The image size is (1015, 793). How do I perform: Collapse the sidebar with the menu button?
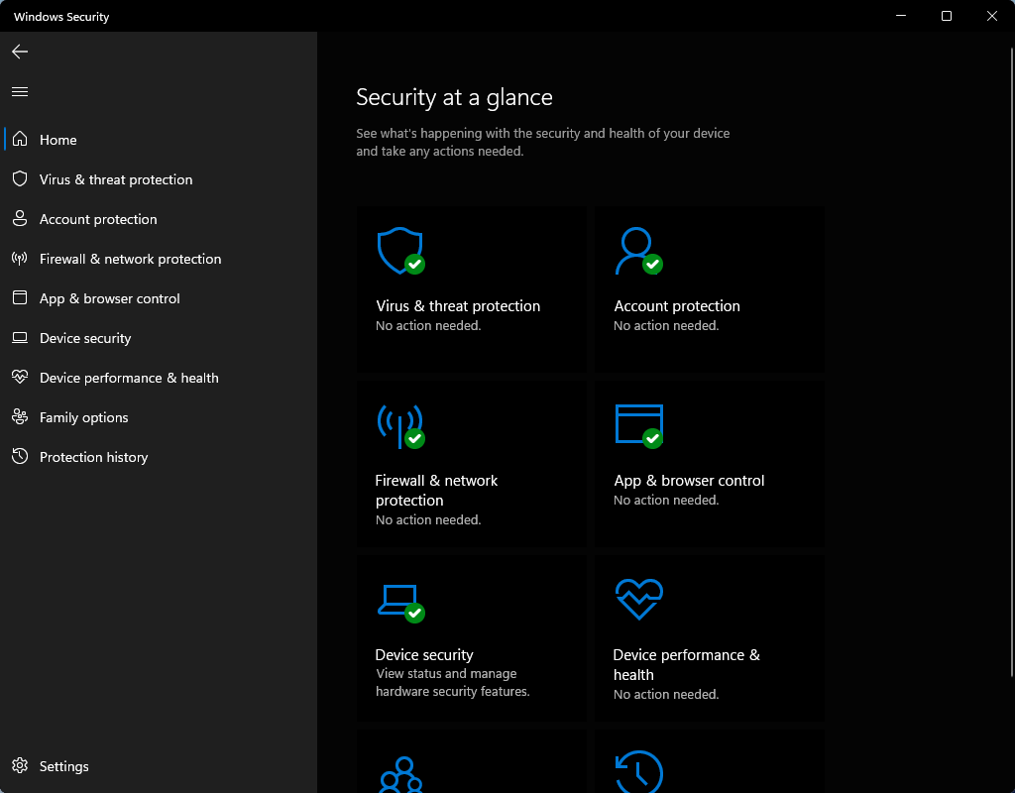(x=19, y=90)
